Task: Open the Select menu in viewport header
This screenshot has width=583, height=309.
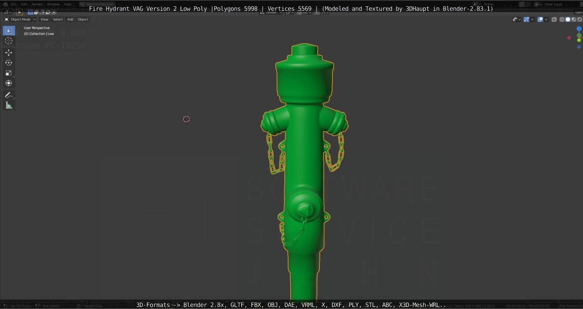Action: coord(58,20)
